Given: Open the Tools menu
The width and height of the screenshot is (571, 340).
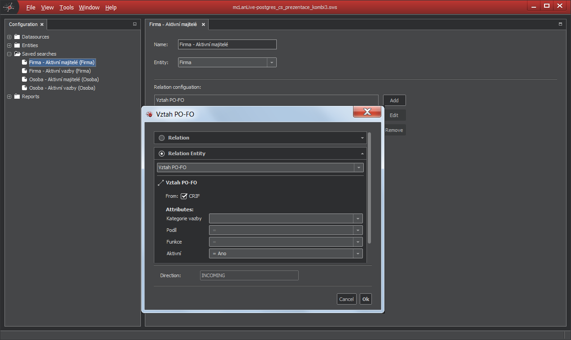Looking at the screenshot, I should (66, 7).
